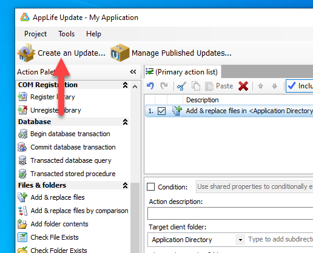Click the Check Folder Exists icon
The image size is (313, 253).
[22, 250]
